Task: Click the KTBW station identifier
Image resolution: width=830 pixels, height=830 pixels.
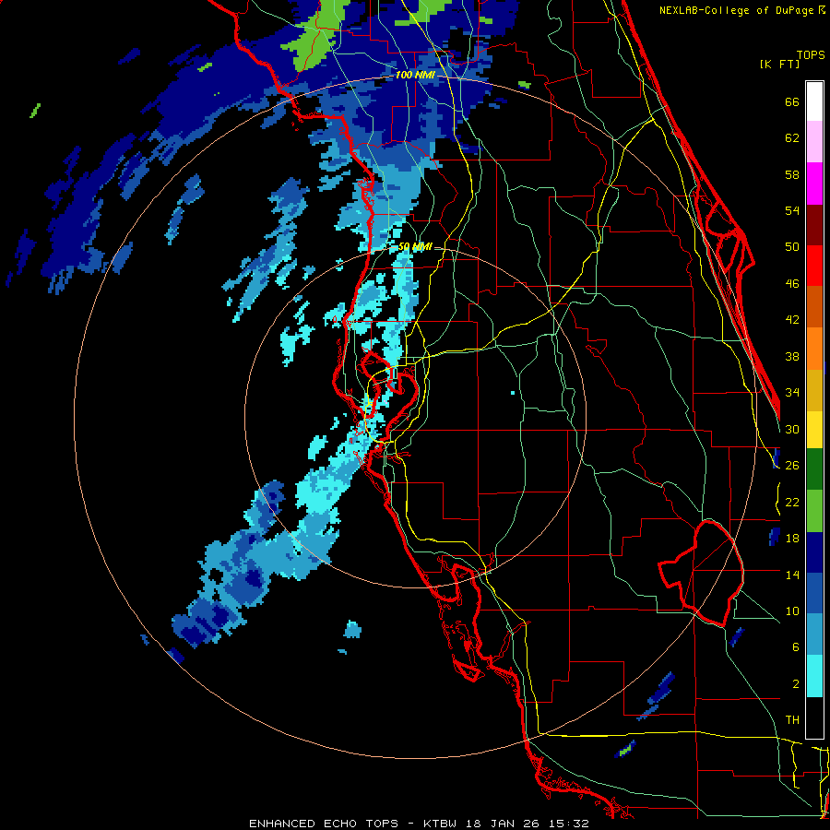Action: 440,824
